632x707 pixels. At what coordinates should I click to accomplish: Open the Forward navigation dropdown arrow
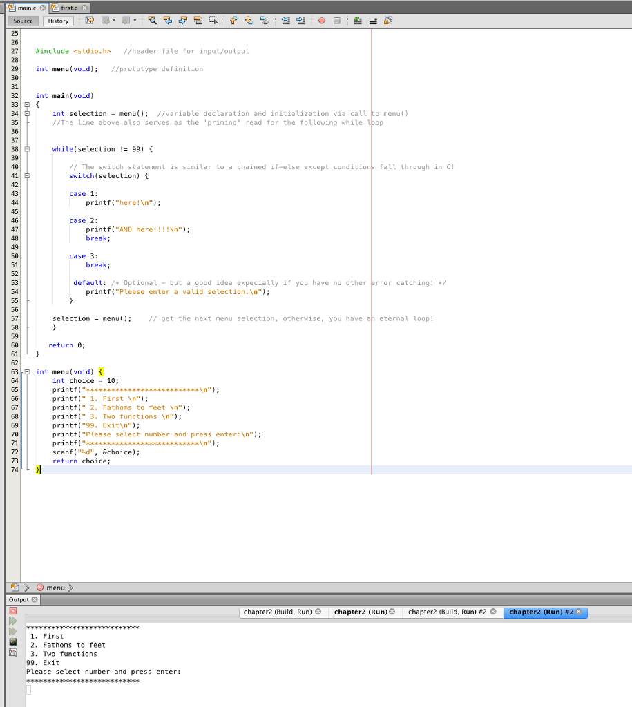135,20
